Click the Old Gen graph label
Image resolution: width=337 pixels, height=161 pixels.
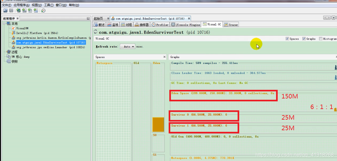coord(215,137)
